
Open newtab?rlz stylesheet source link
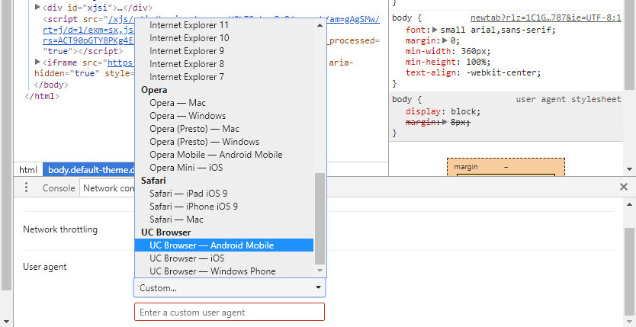[545, 18]
